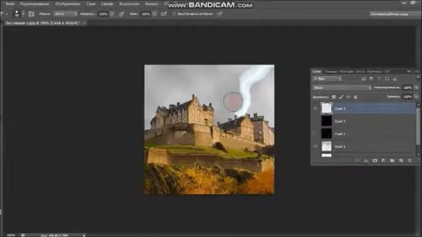
Task: Add a layer style with fx icon
Action: pos(366,161)
